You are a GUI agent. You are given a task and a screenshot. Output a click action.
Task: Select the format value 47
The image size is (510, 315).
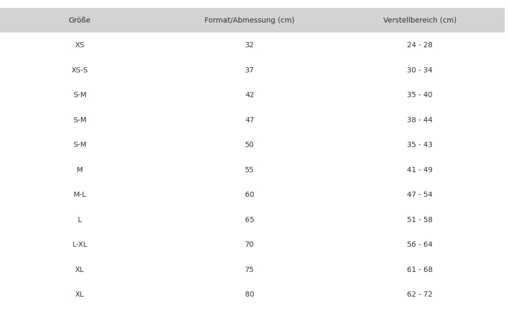[x=249, y=120]
